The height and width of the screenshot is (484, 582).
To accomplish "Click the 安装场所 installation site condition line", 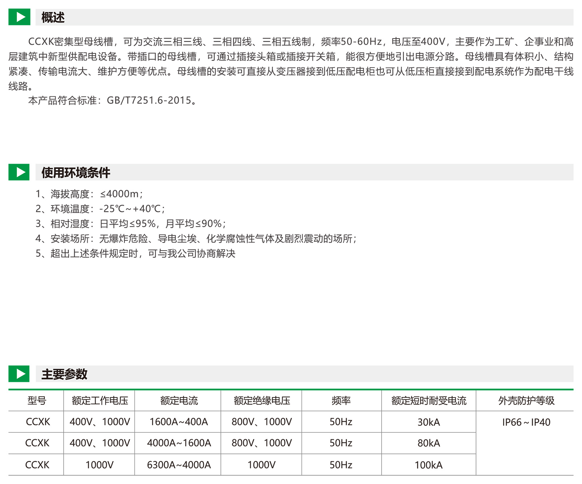I will click(x=196, y=239).
